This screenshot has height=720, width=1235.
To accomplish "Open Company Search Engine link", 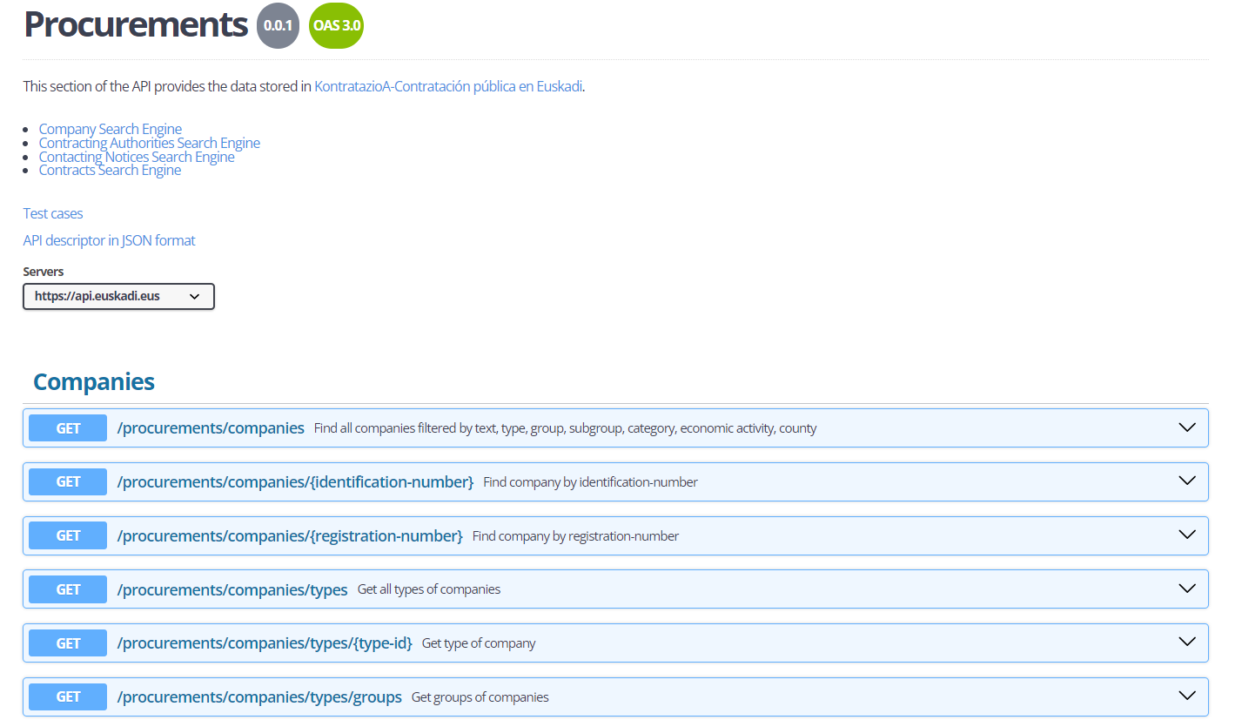I will coord(111,130).
